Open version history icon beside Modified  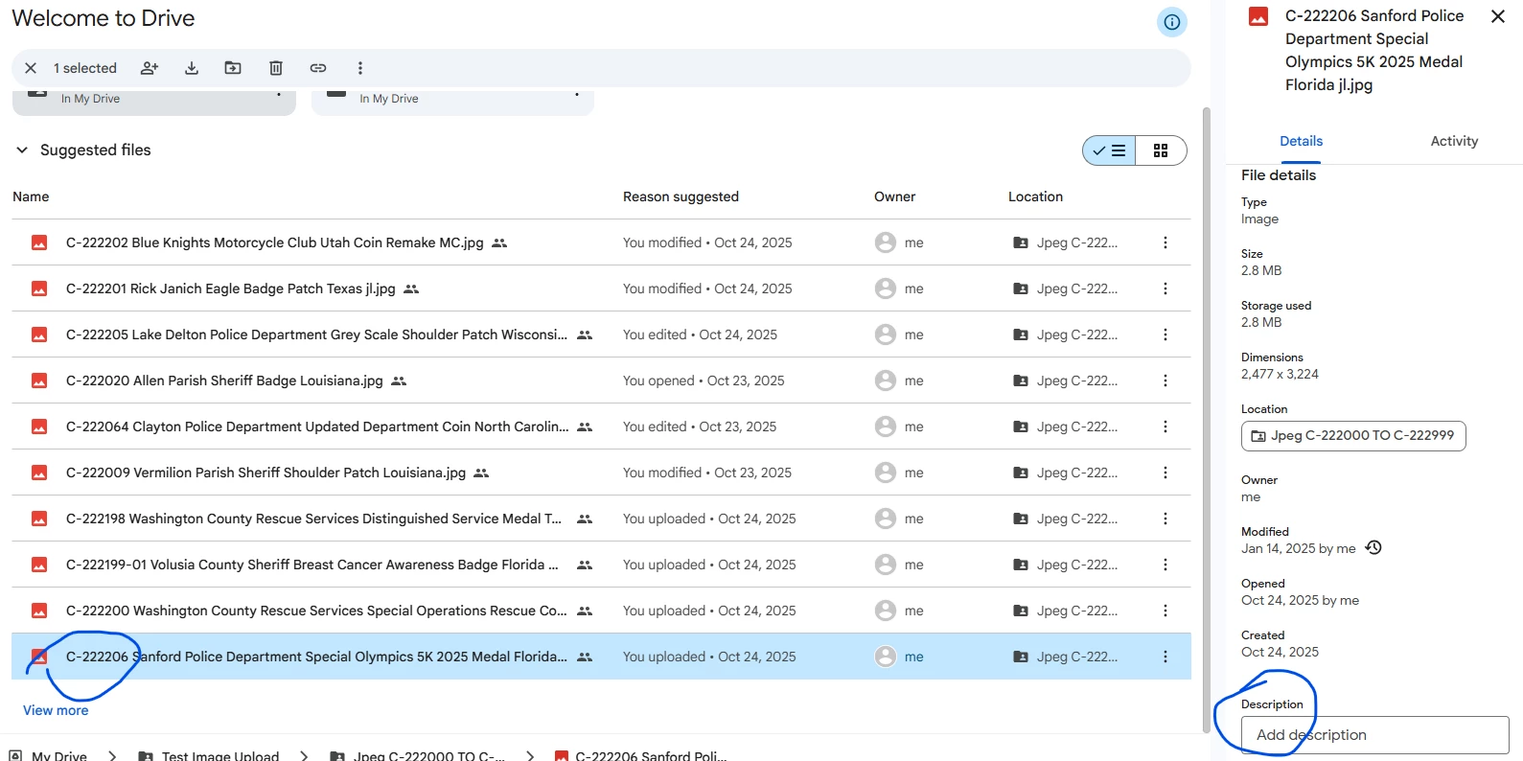click(1373, 547)
